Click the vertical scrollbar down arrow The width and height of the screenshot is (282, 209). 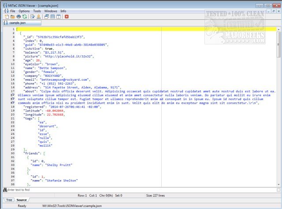coord(279,184)
